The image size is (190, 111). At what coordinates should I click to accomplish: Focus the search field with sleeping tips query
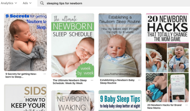(114, 3)
